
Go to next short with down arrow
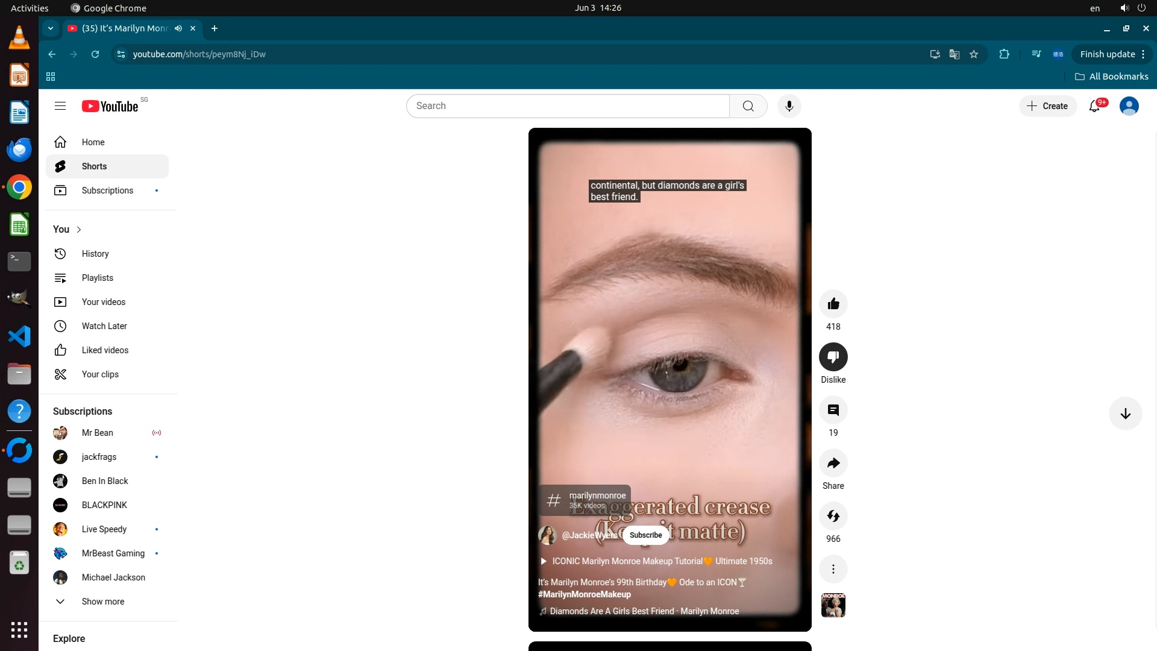pos(1125,414)
